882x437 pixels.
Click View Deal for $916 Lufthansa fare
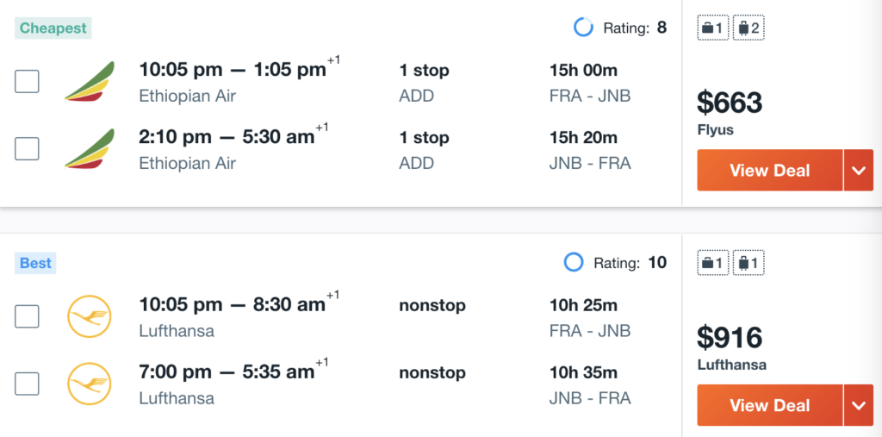click(x=770, y=405)
